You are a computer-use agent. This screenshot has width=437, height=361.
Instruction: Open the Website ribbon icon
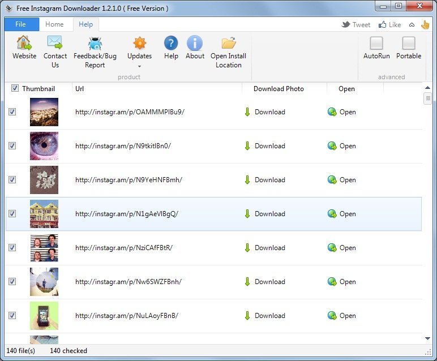[x=24, y=42]
